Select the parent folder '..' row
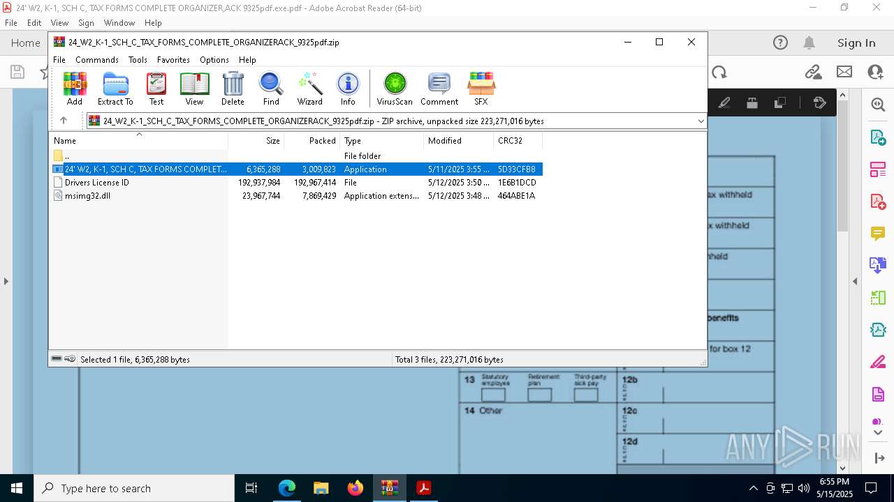894x502 pixels. 296,156
